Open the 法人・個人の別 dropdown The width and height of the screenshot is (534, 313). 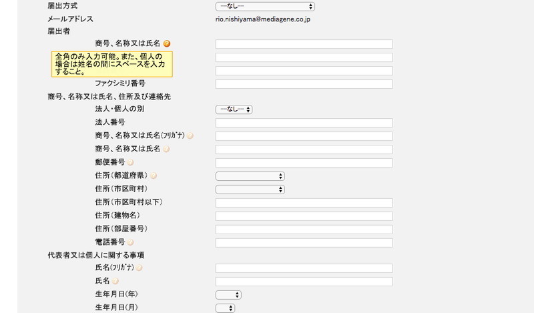click(x=233, y=109)
